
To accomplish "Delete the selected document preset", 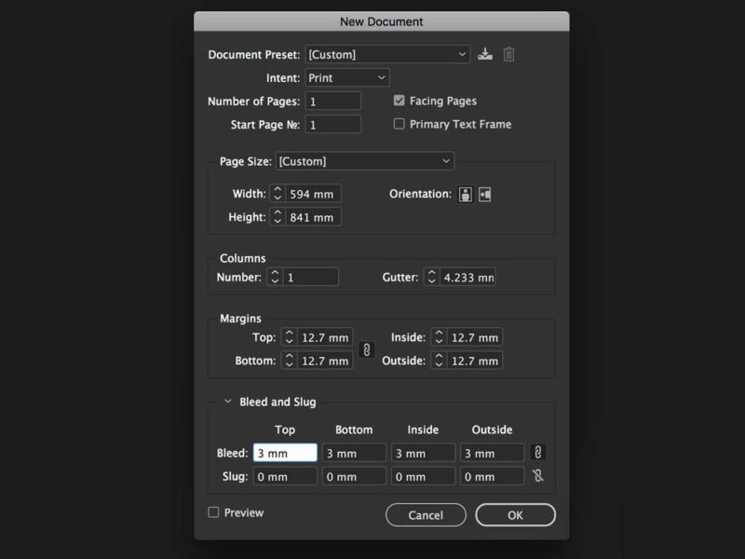I will click(x=508, y=54).
